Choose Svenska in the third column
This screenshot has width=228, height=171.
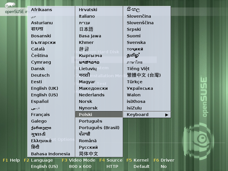136,42
